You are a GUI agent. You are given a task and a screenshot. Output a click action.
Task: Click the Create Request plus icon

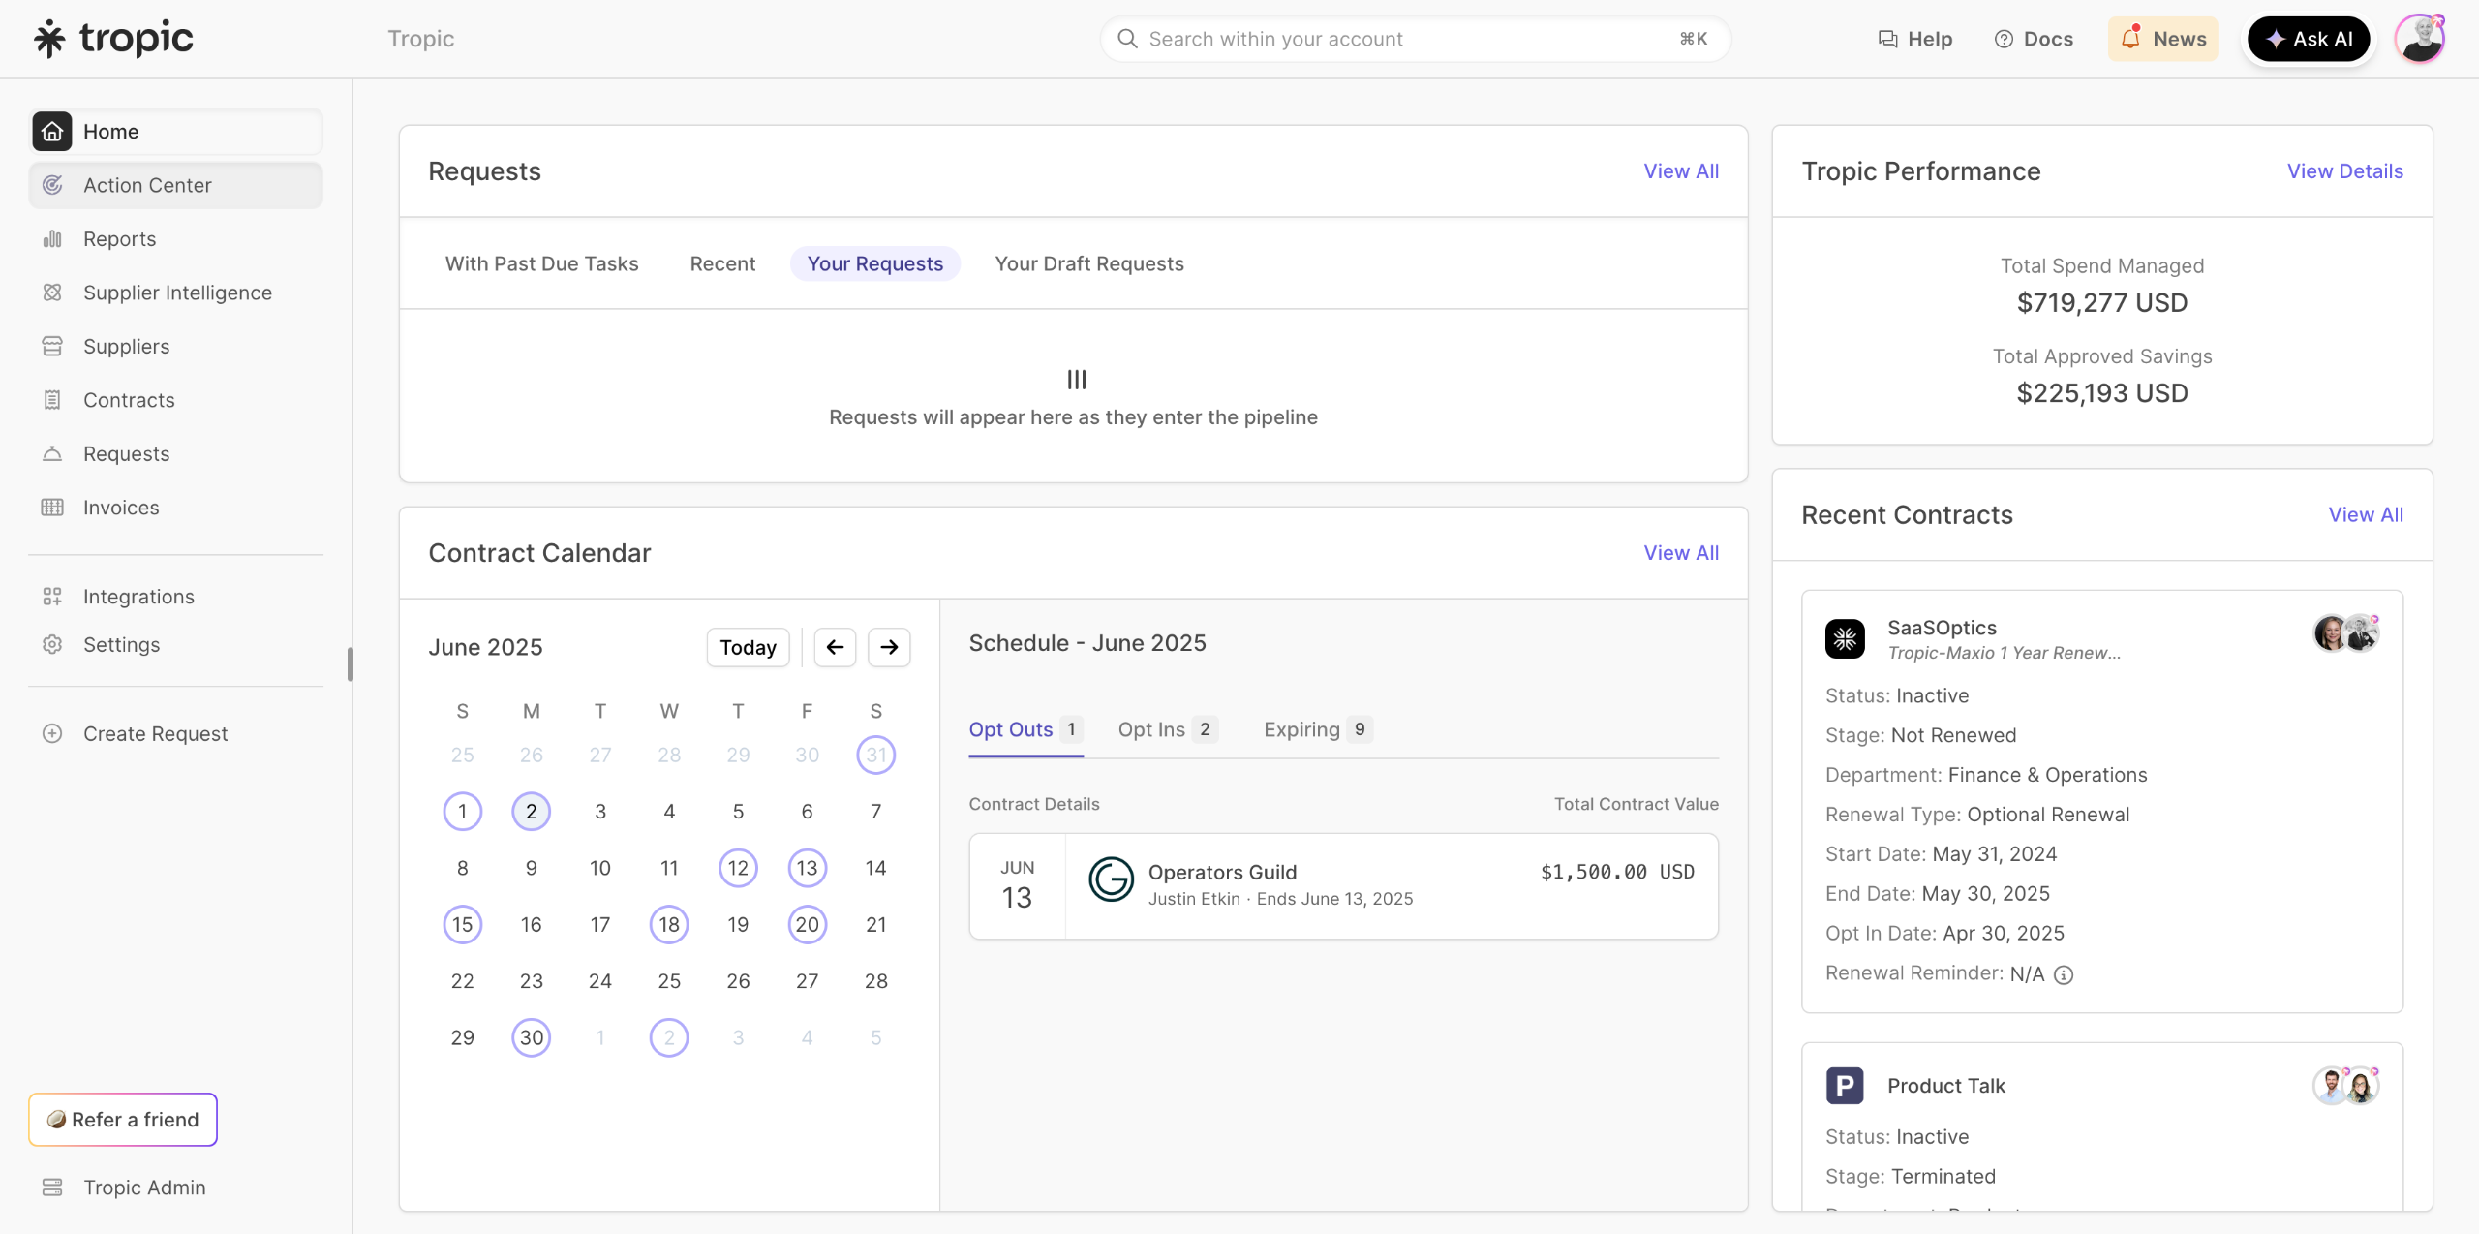pos(52,734)
